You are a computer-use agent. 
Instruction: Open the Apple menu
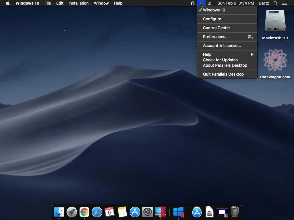[x=8, y=3]
